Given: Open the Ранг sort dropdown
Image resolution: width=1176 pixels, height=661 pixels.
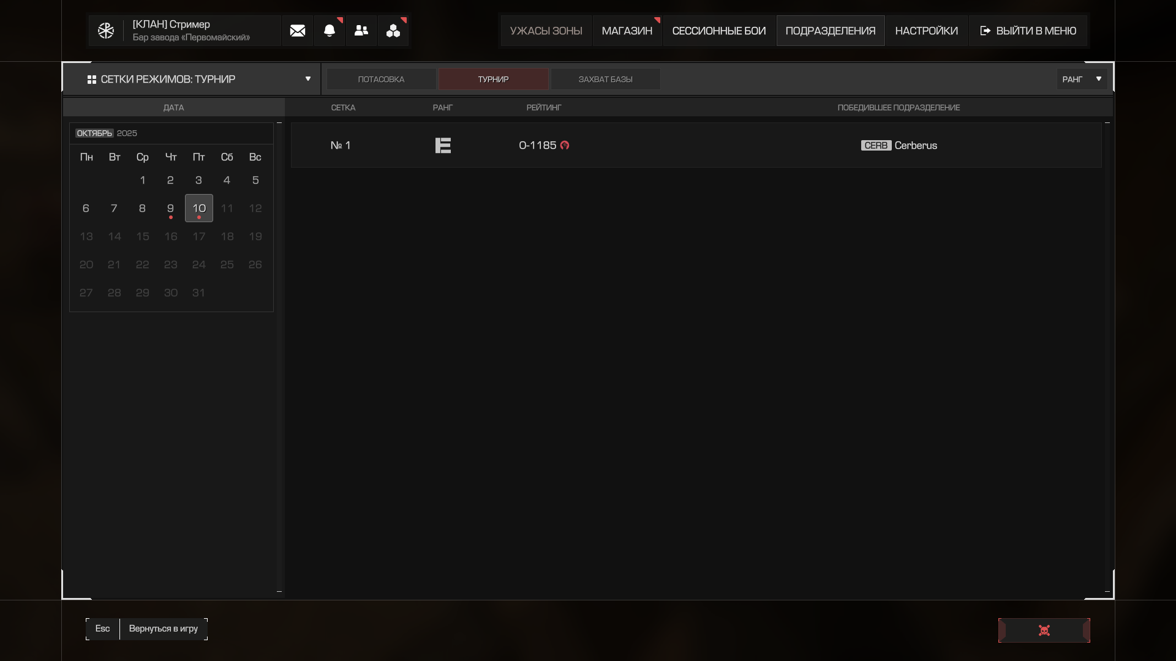Looking at the screenshot, I should pyautogui.click(x=1082, y=80).
